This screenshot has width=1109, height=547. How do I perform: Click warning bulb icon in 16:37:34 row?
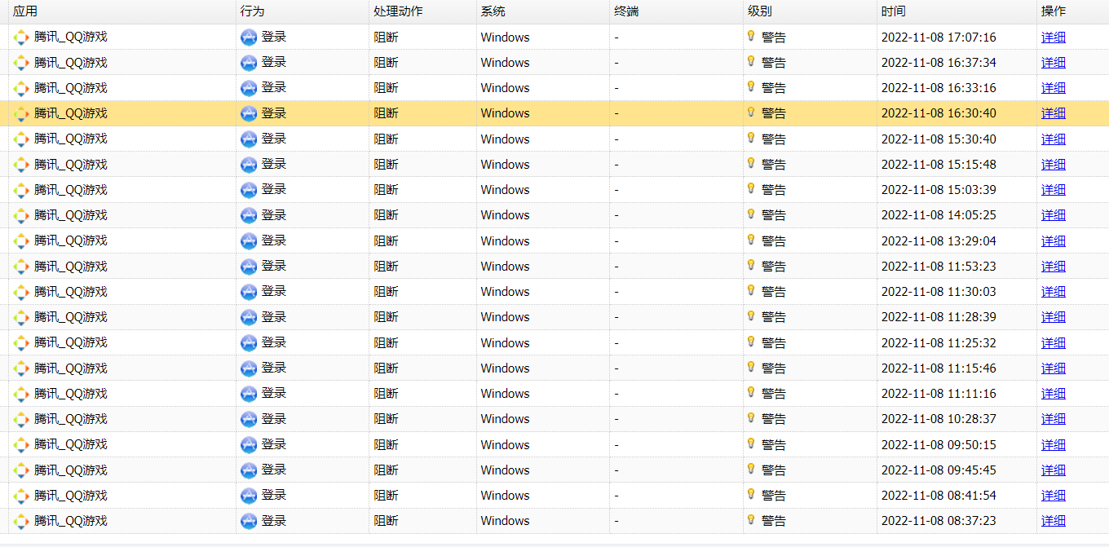tap(751, 61)
